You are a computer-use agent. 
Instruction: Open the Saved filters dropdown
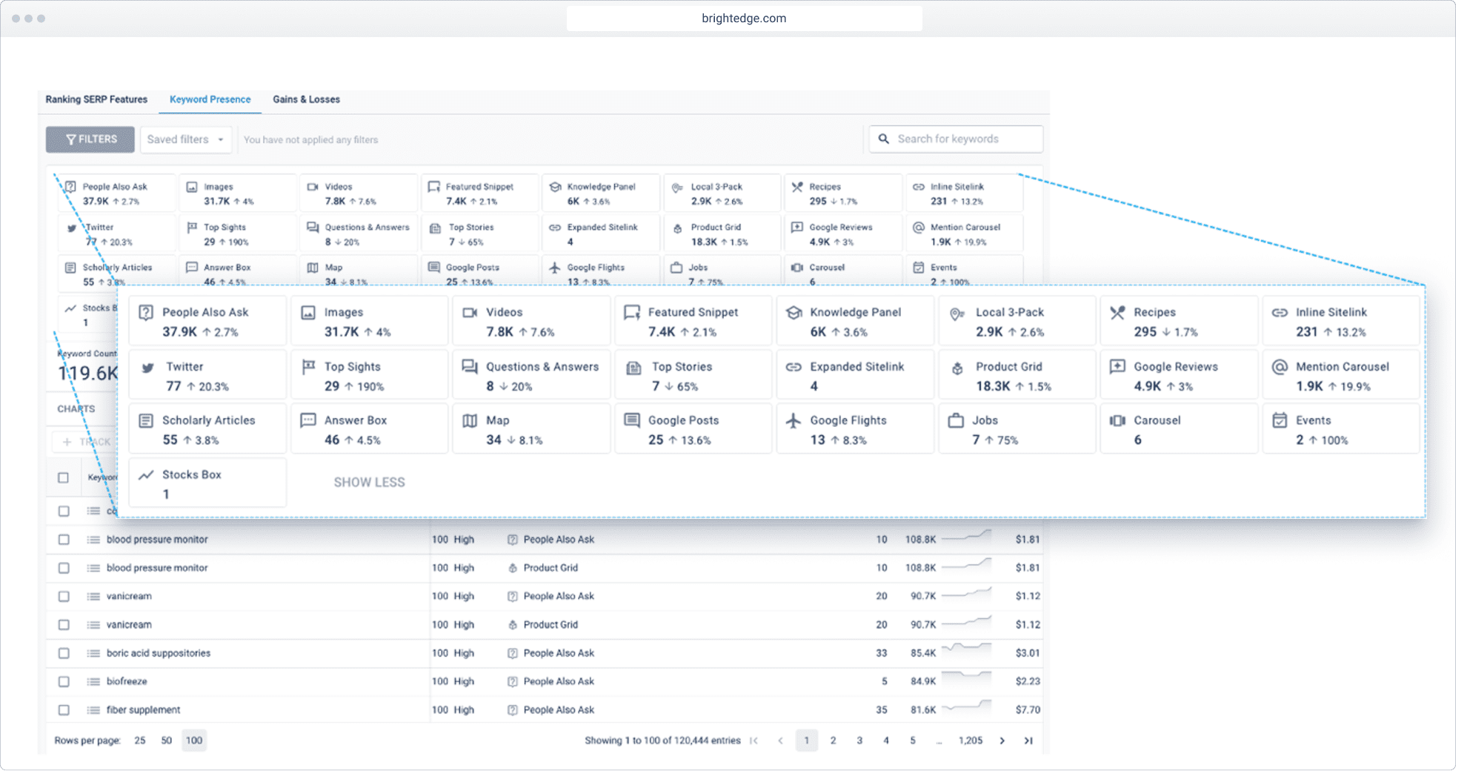185,139
